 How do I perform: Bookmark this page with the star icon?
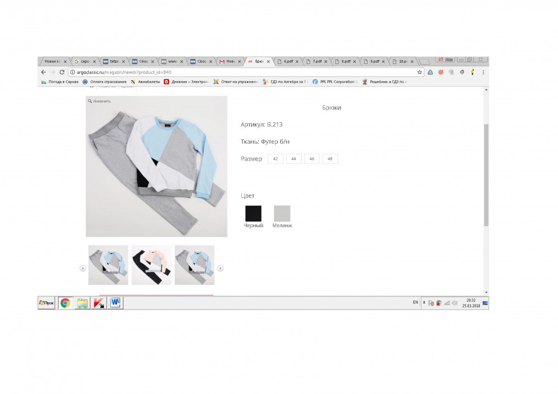pos(420,72)
